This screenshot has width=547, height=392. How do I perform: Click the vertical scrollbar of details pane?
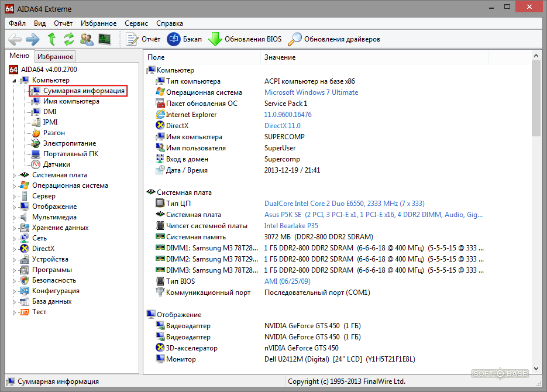coord(536,234)
